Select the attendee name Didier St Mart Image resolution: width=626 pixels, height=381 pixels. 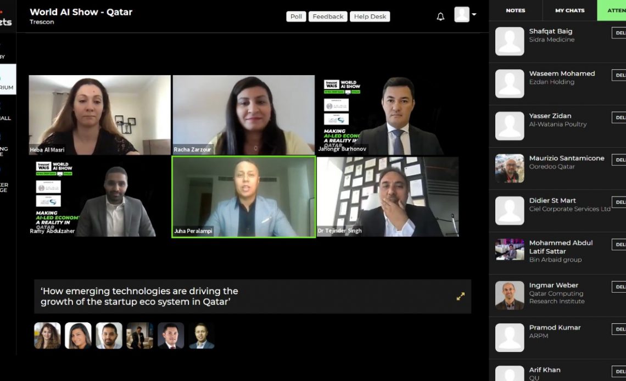pos(552,200)
